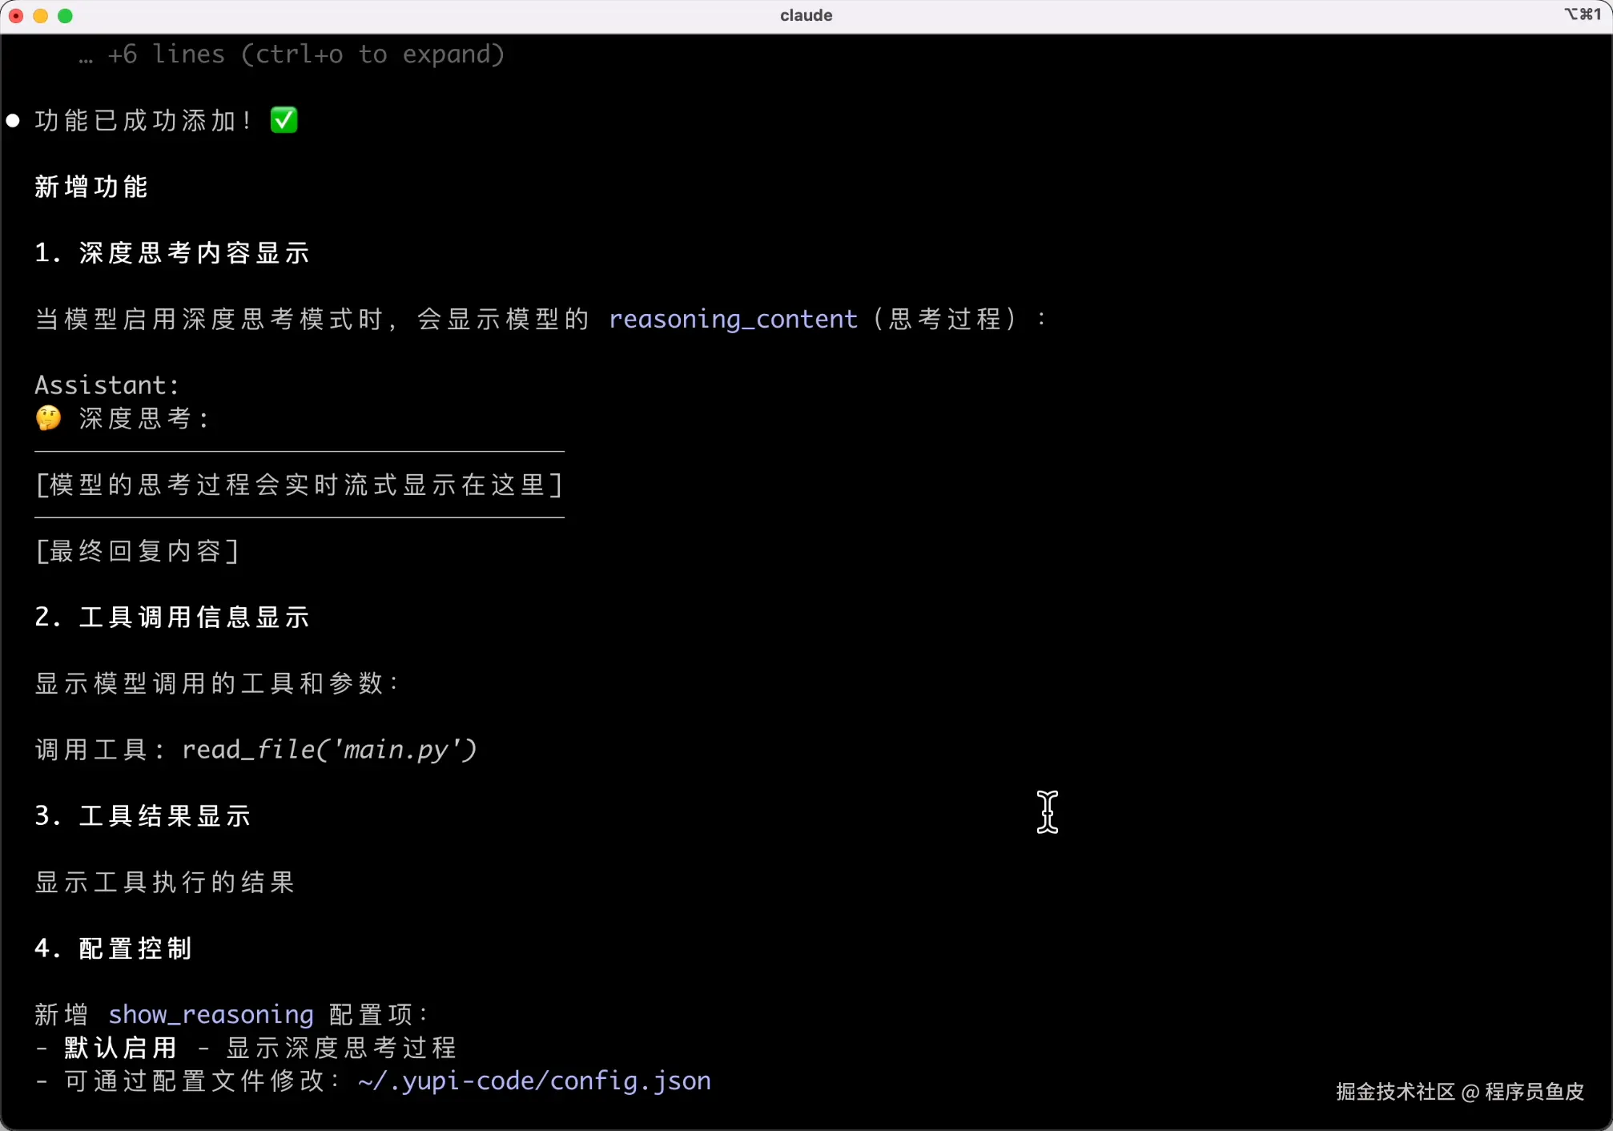1613x1131 pixels.
Task: Click the yellow minimize window button
Action: (40, 15)
